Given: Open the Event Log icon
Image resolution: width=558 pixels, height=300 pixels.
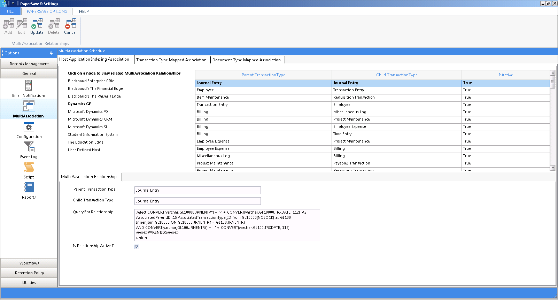Looking at the screenshot, I should 29,147.
